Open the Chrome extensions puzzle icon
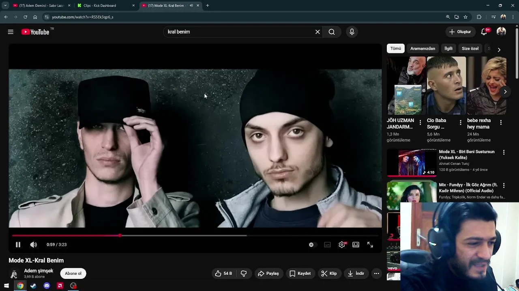The image size is (519, 291). [x=479, y=17]
